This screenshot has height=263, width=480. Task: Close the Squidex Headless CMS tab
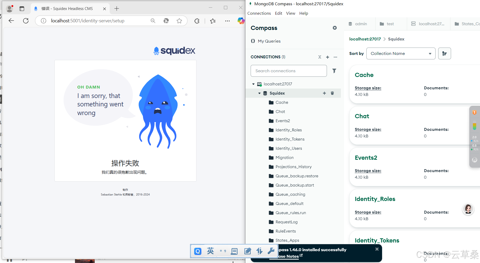click(x=104, y=9)
